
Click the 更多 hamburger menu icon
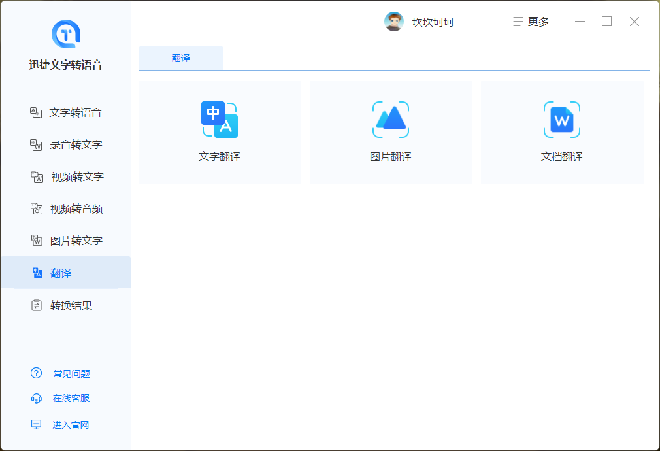[518, 22]
